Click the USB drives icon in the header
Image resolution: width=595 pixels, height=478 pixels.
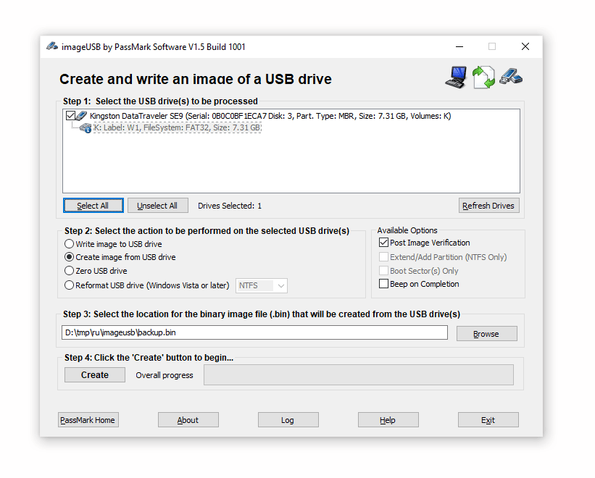click(511, 76)
